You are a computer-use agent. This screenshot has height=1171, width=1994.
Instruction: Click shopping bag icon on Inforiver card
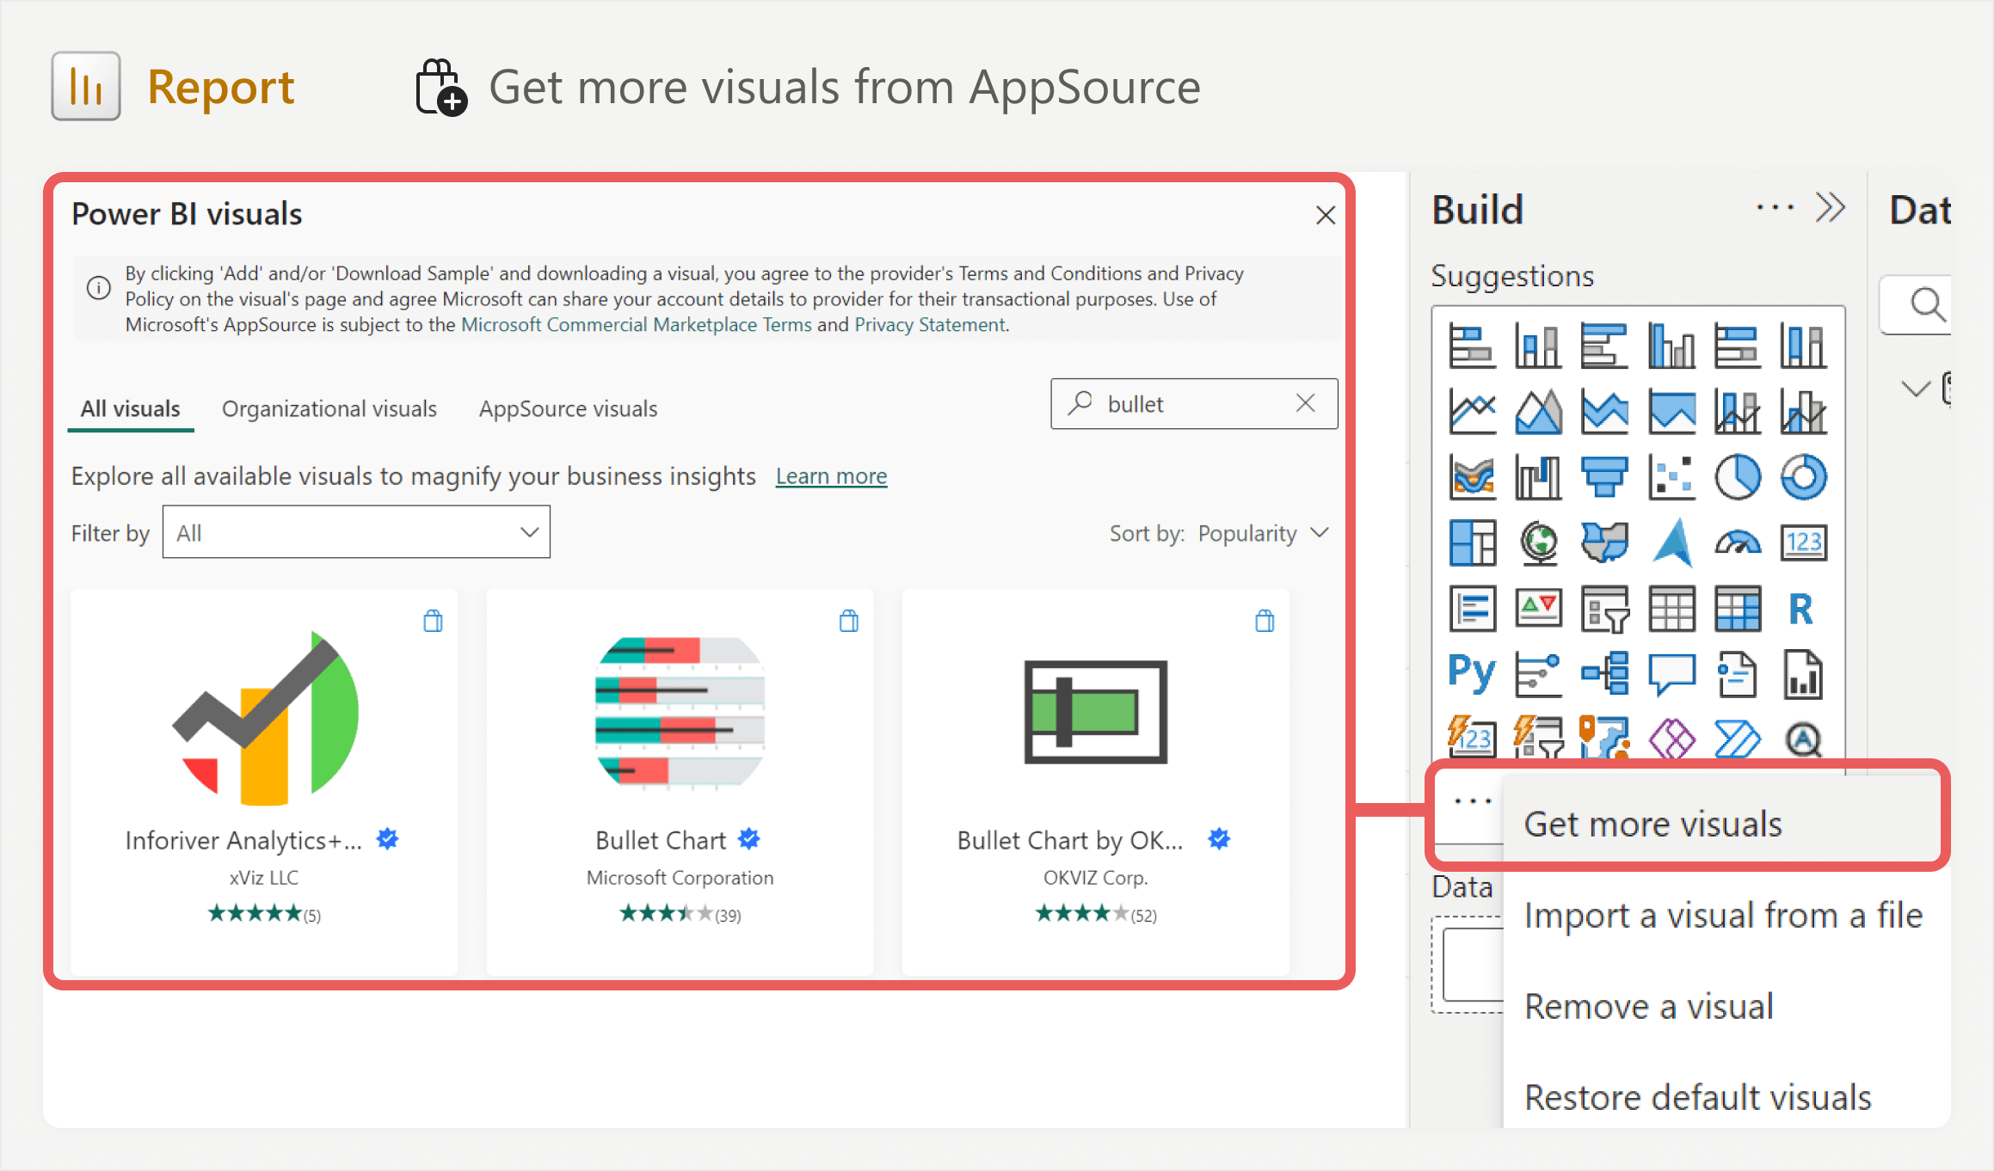click(x=433, y=621)
